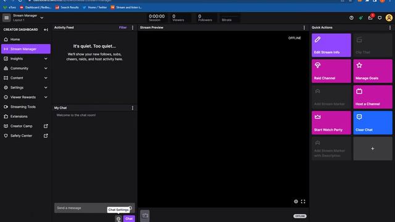Image resolution: width=395 pixels, height=222 pixels.
Task: Open the Dashboard Redbubble bookmark
Action: click(x=36, y=7)
